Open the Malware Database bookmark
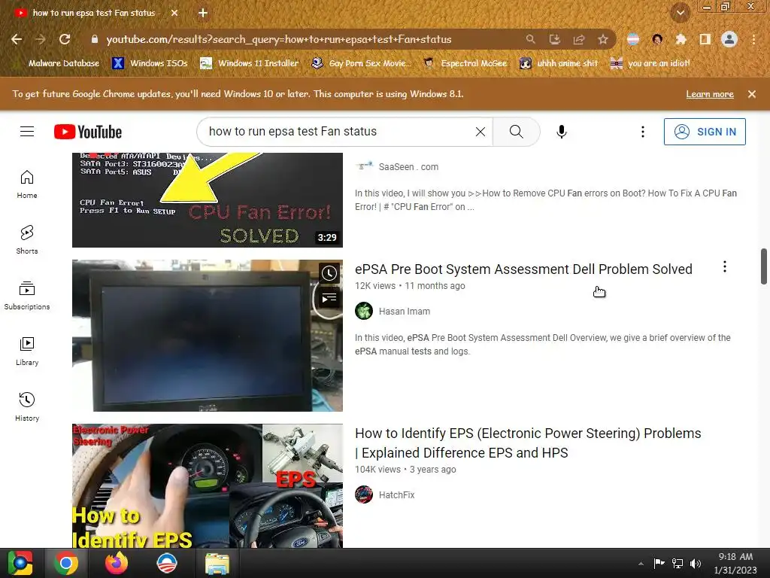 coord(58,63)
